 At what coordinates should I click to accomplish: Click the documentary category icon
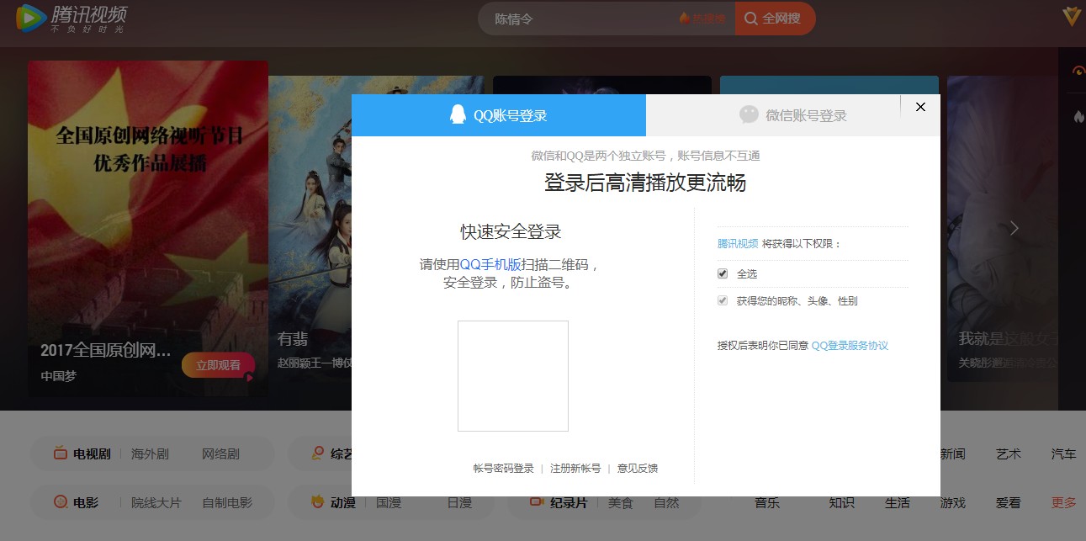tap(537, 502)
